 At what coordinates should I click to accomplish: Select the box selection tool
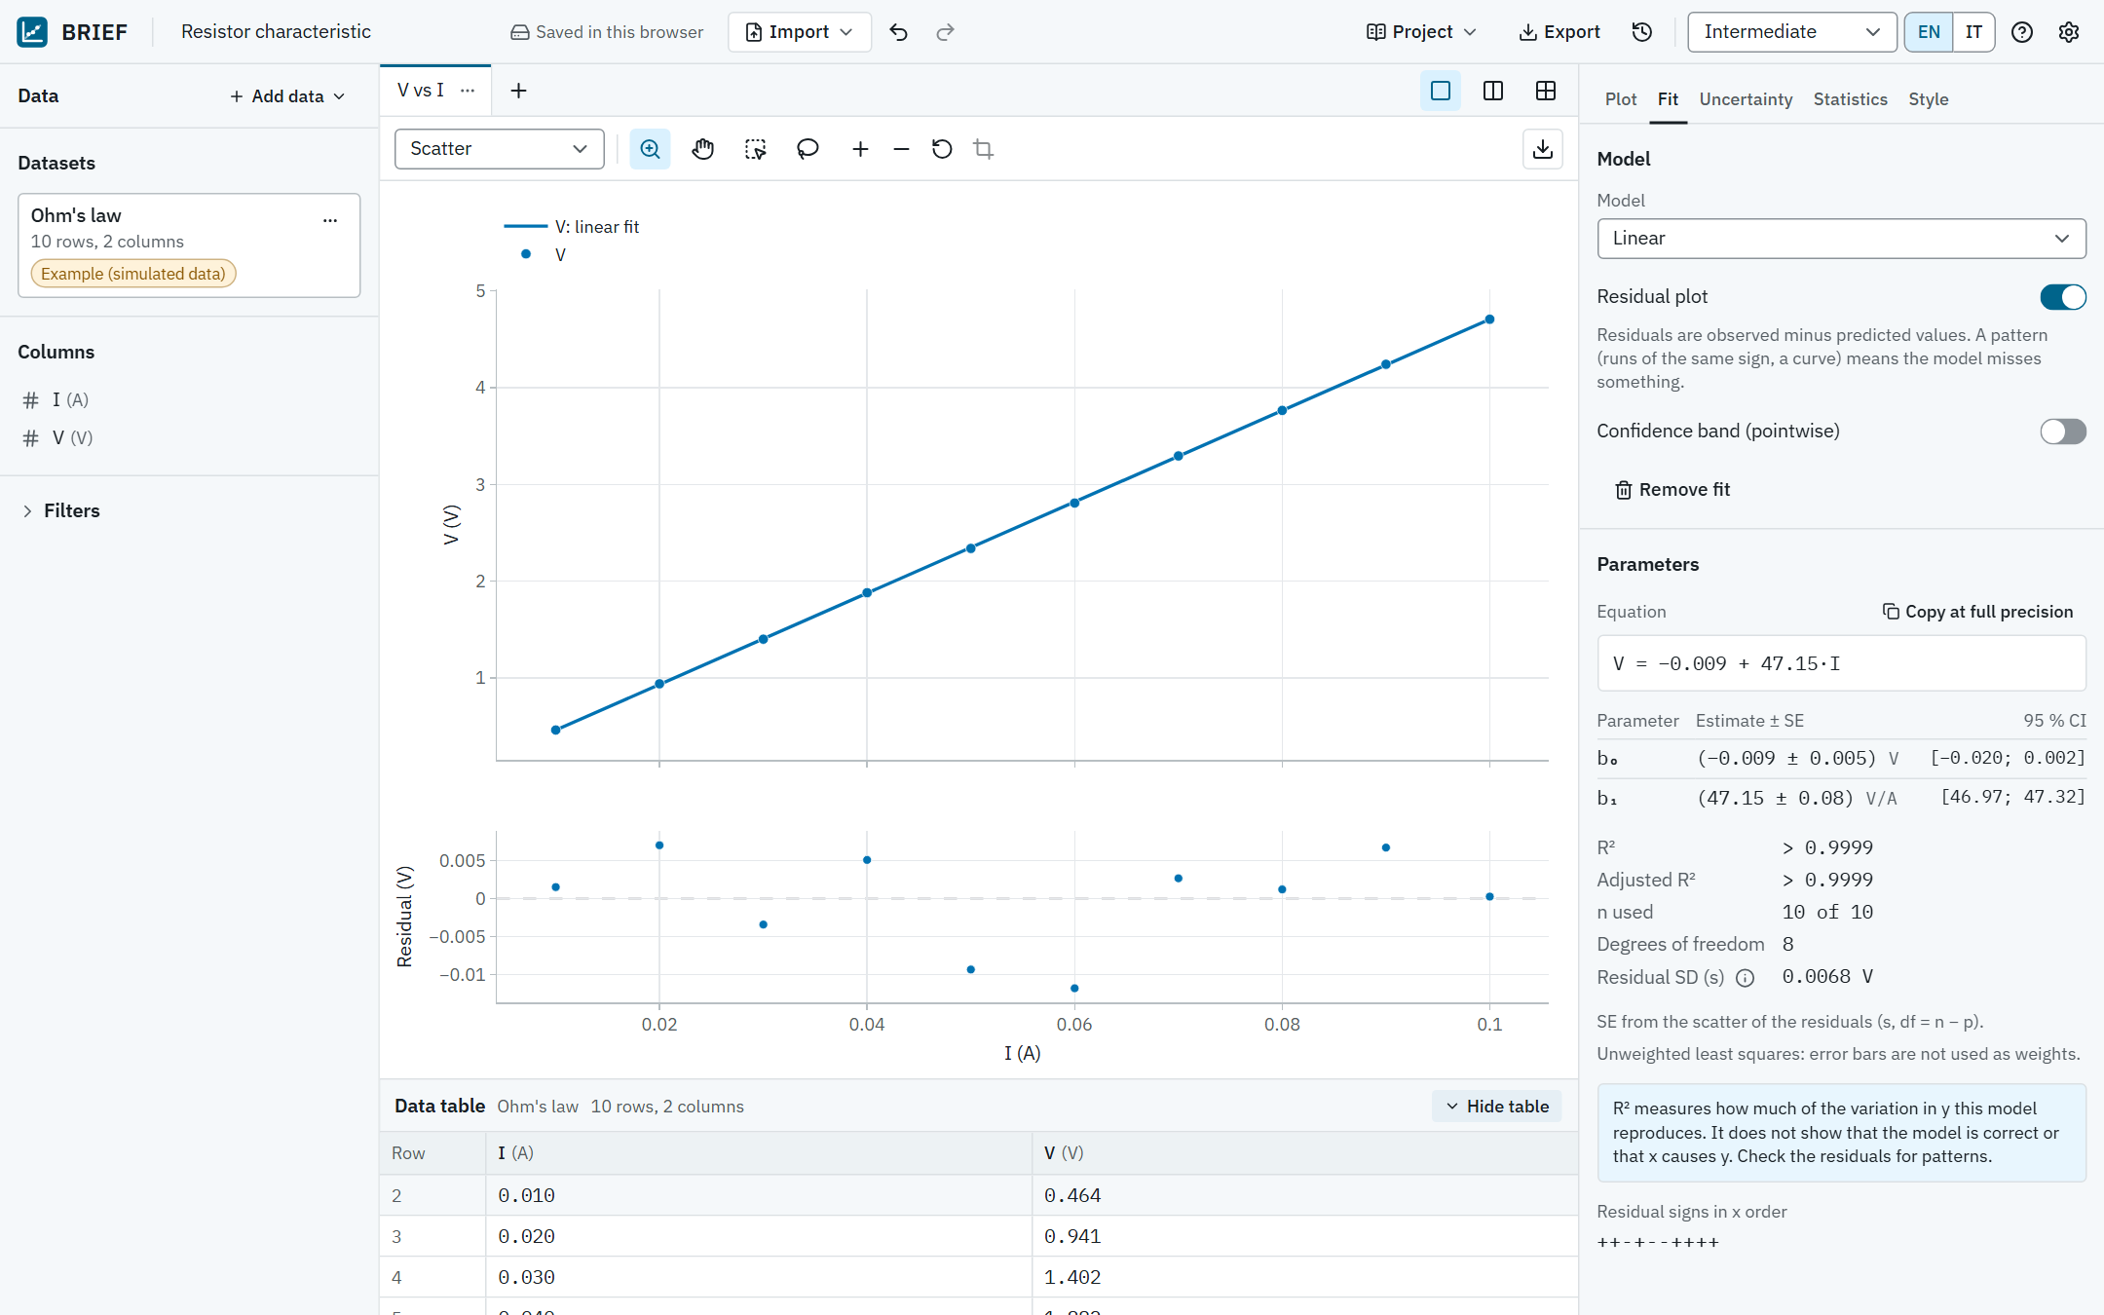tap(755, 149)
